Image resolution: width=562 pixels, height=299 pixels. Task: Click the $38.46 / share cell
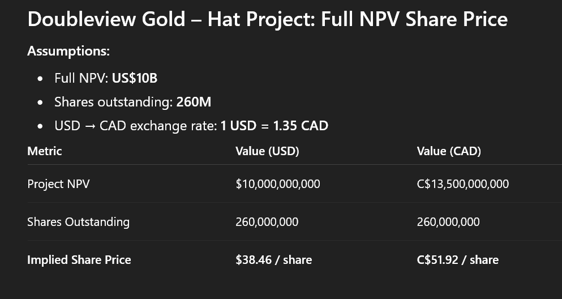(273, 260)
